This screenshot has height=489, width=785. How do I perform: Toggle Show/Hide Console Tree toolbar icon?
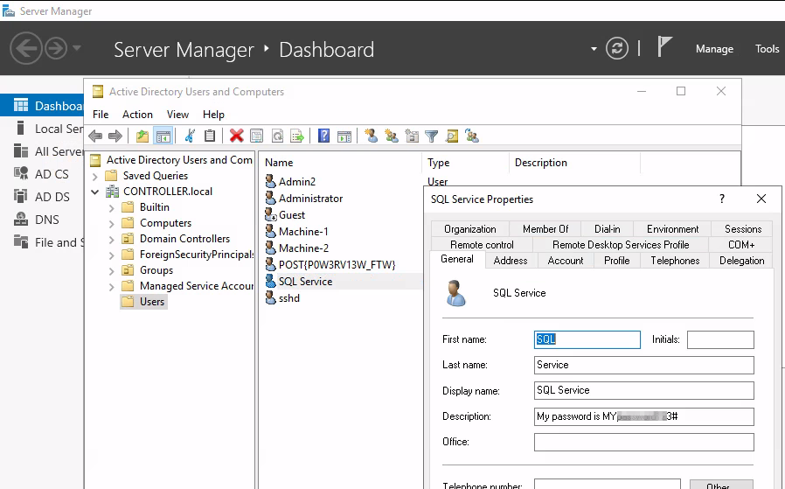163,136
